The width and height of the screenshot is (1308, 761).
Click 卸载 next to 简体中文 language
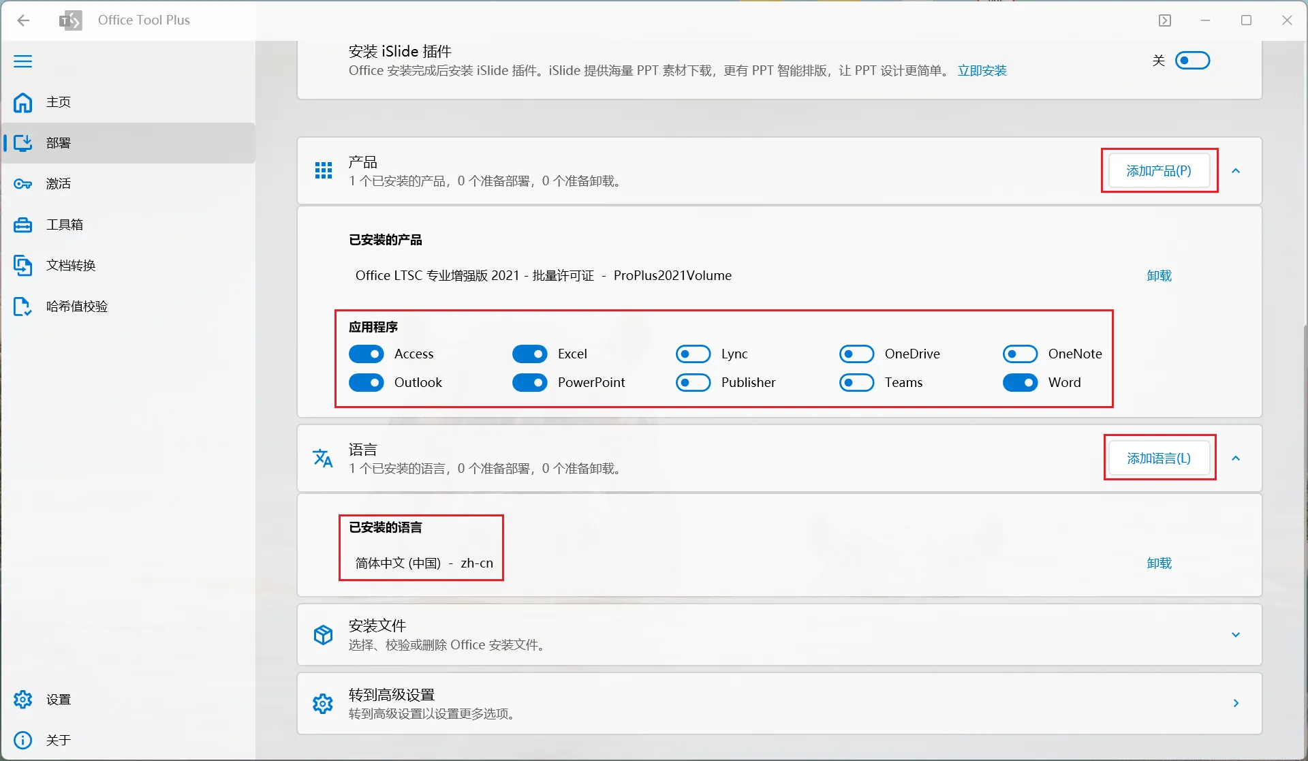[1159, 563]
